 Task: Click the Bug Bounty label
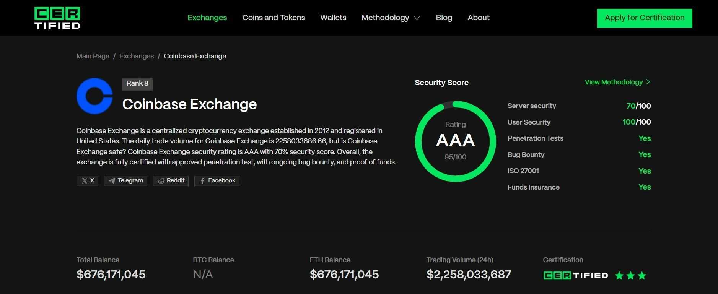point(526,155)
